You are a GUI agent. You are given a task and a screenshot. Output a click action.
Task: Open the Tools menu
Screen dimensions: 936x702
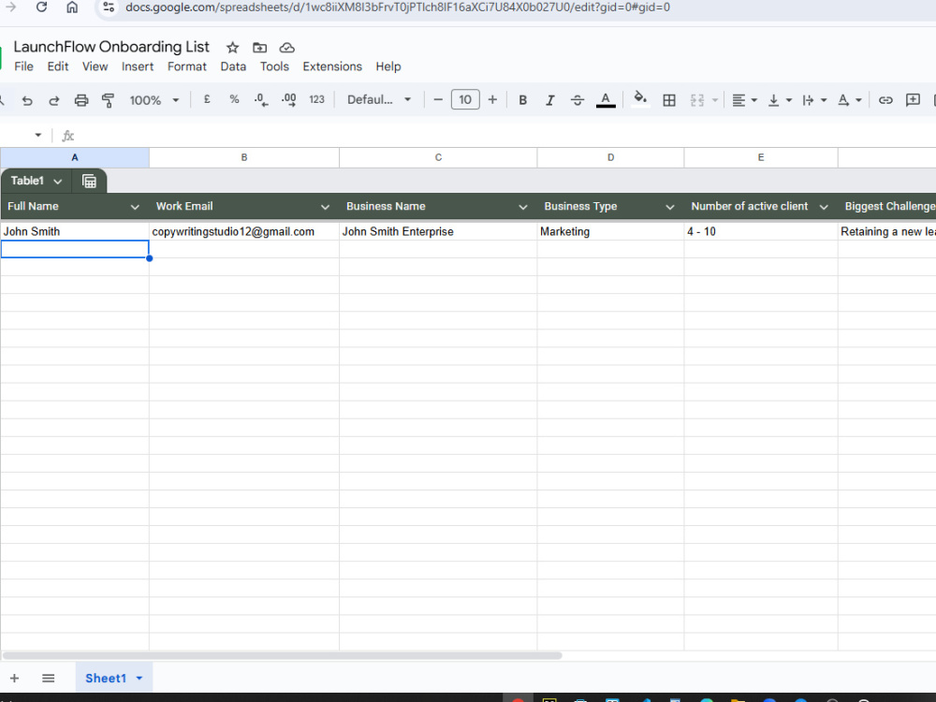coord(274,66)
